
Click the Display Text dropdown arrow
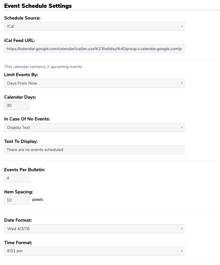pyautogui.click(x=182, y=127)
